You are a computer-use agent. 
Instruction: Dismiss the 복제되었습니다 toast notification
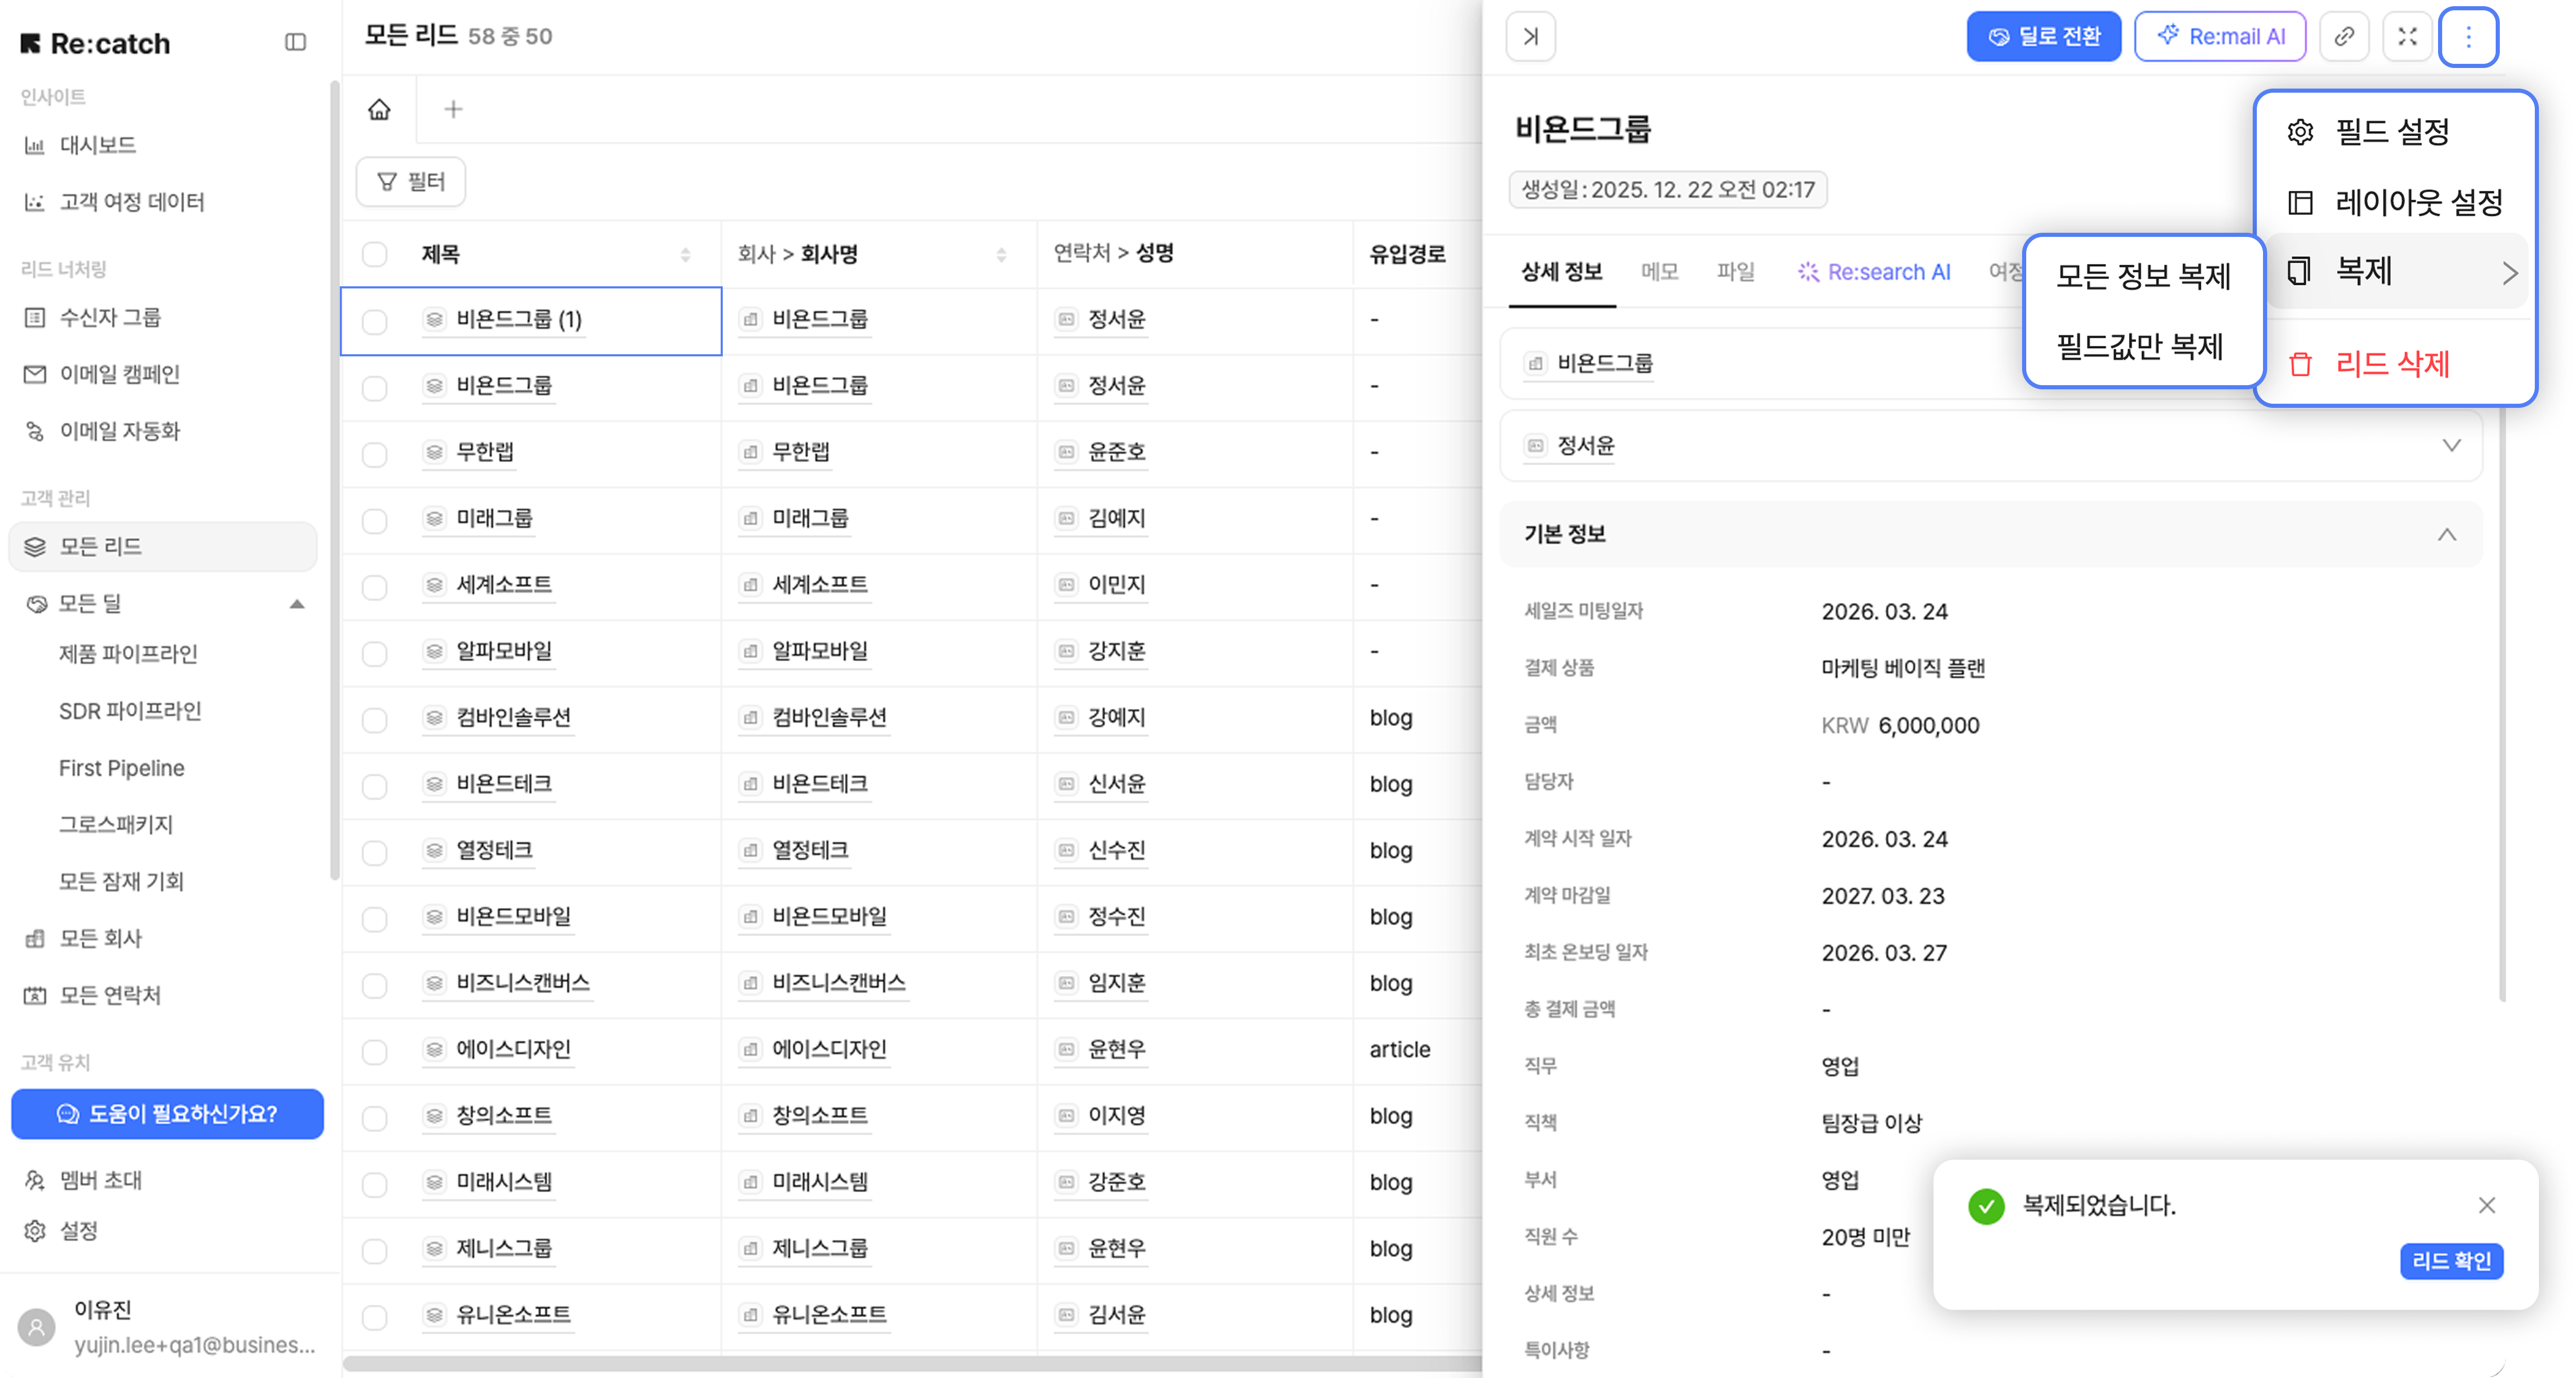(x=2487, y=1205)
